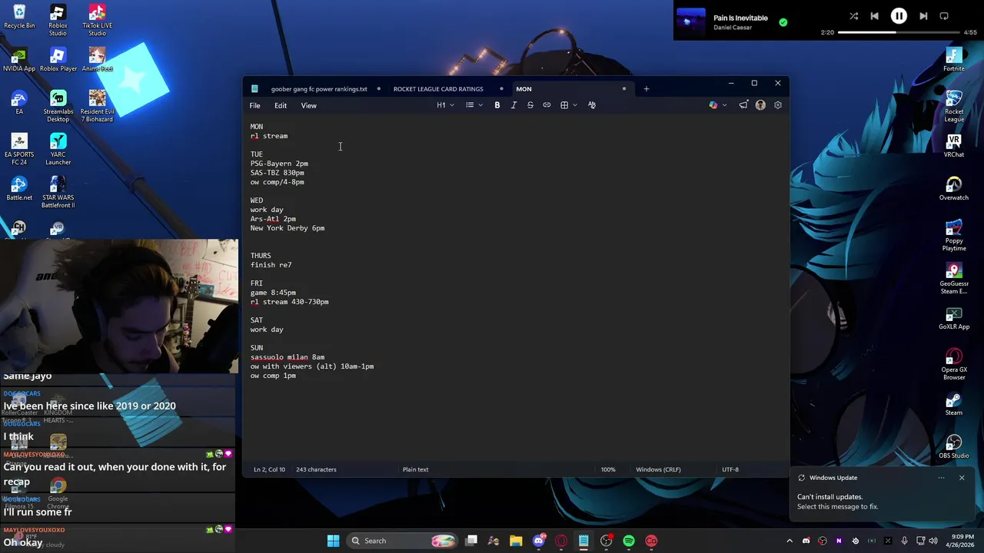Click the Notepad feedback megaphone icon
Screen dimensions: 984x553
[x=743, y=105]
